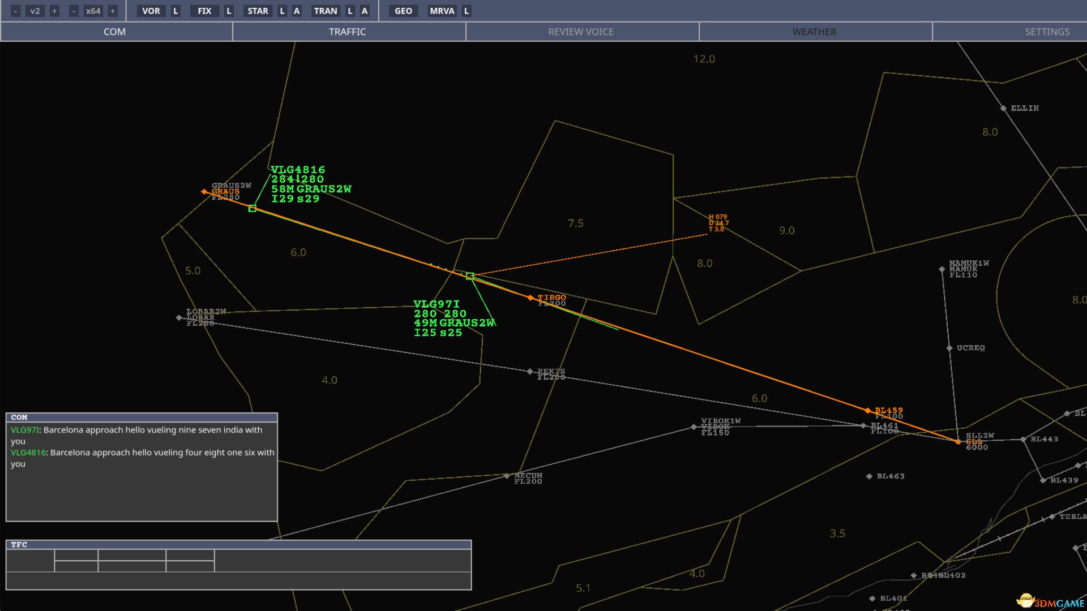
Task: Open the REVIEW VOICE tab
Action: coord(580,32)
